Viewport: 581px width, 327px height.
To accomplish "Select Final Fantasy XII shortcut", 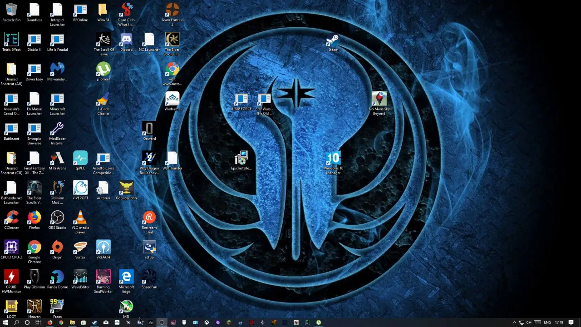I will coord(34,163).
